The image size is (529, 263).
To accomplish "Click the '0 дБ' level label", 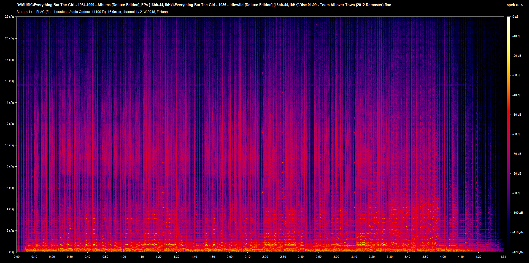I will coord(515,17).
